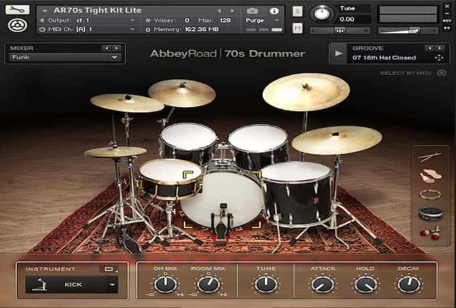Select the center crash cymbal above toms

pos(182,93)
